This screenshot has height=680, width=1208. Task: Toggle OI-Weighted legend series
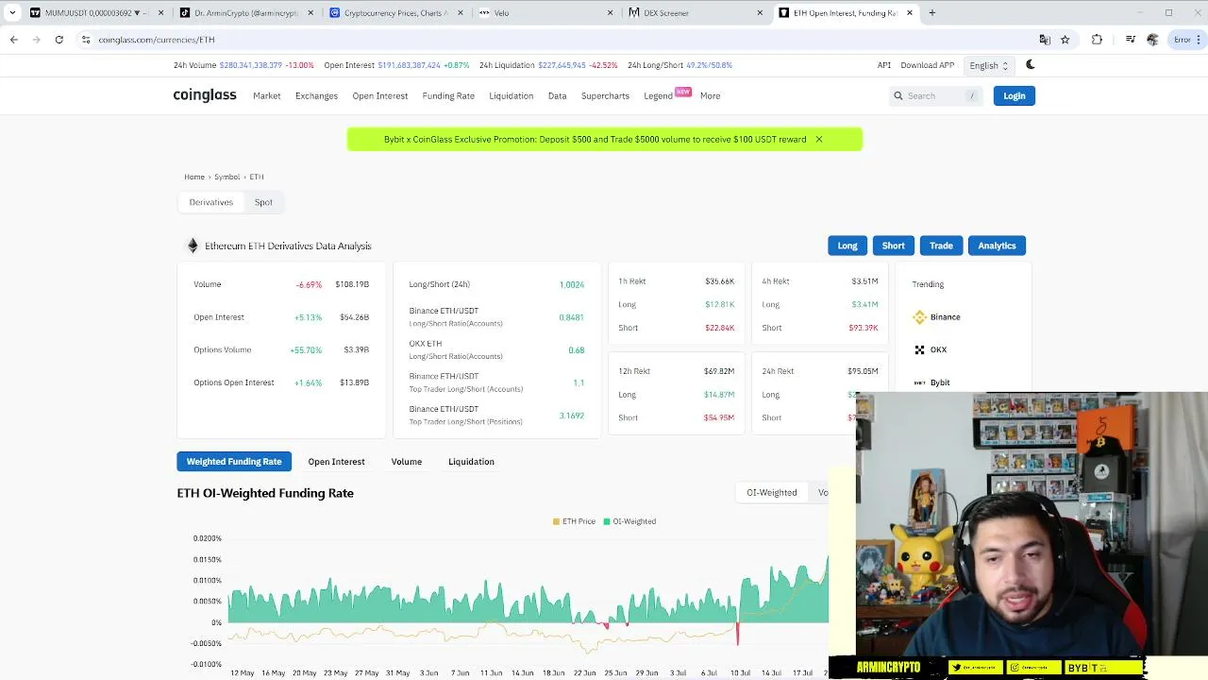pos(629,521)
